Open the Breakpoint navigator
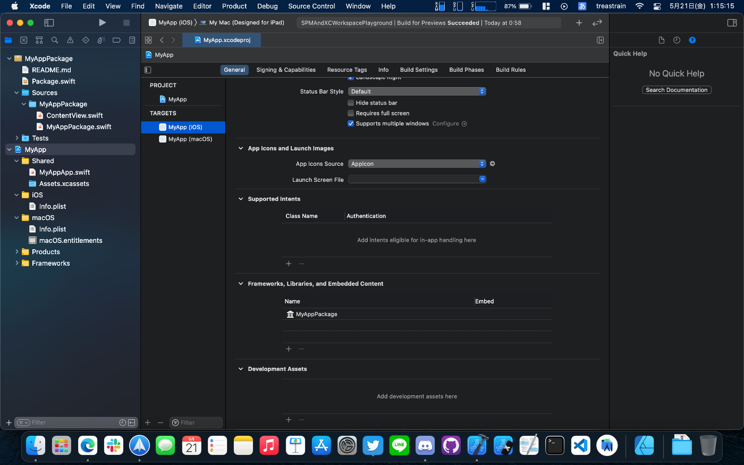 point(116,40)
